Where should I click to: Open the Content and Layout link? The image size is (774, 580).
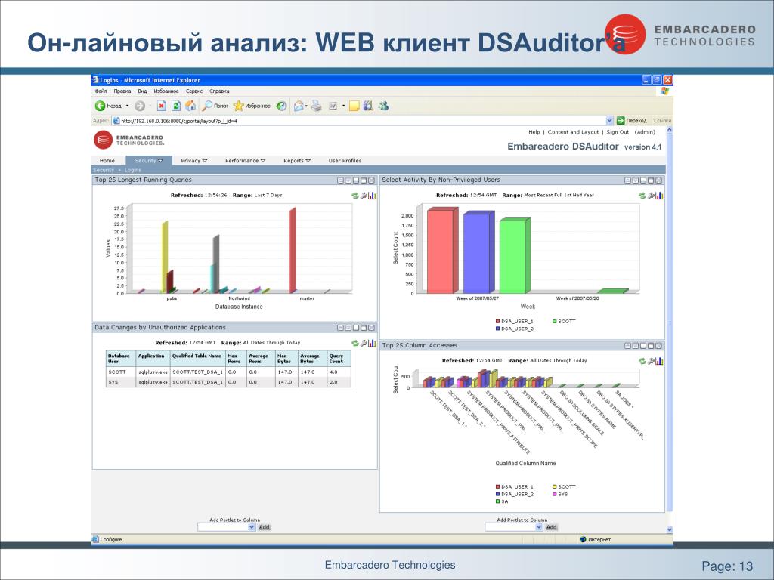point(573,132)
